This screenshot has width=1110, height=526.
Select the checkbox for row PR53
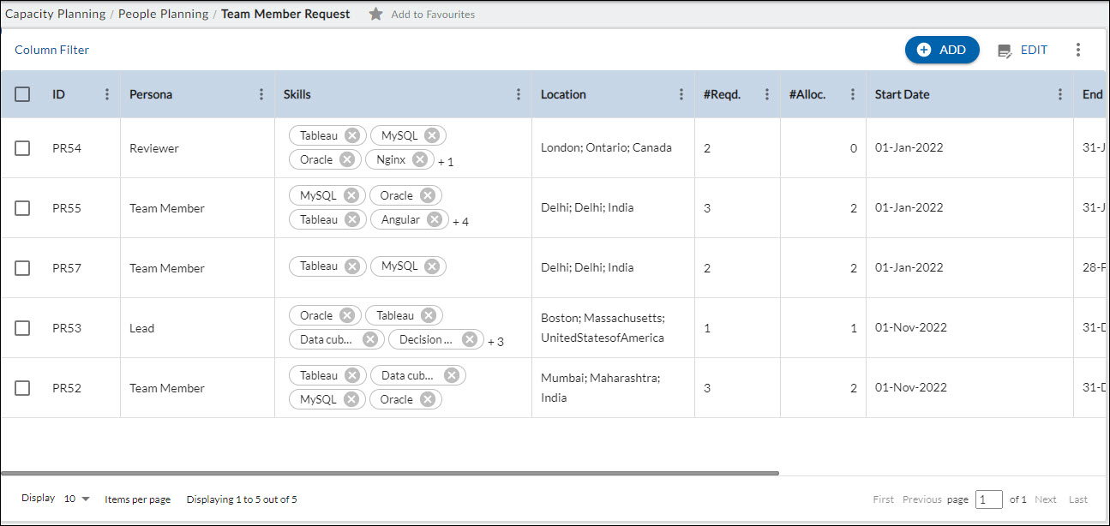(x=22, y=327)
